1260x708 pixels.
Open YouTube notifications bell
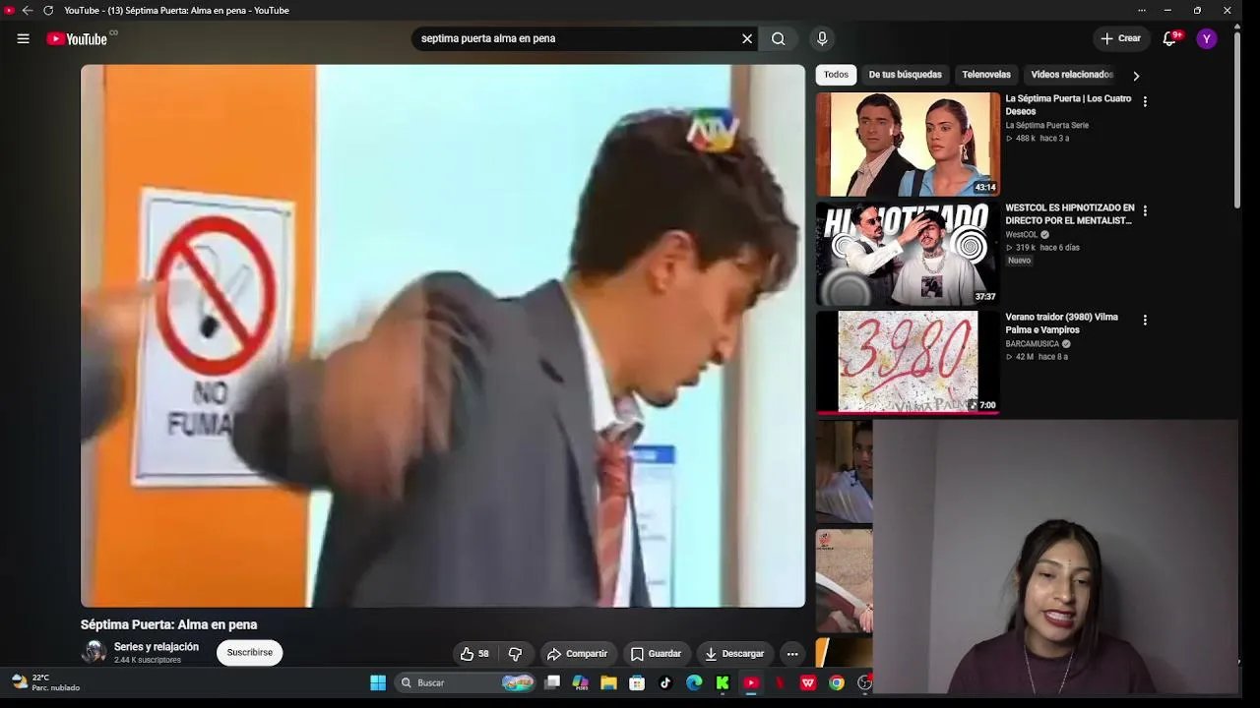[x=1169, y=38]
